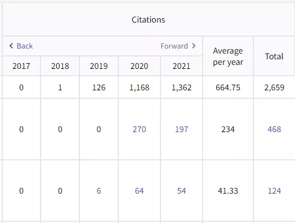The width and height of the screenshot is (295, 223).
Task: Click the 2021 year column header
Action: coord(181,66)
